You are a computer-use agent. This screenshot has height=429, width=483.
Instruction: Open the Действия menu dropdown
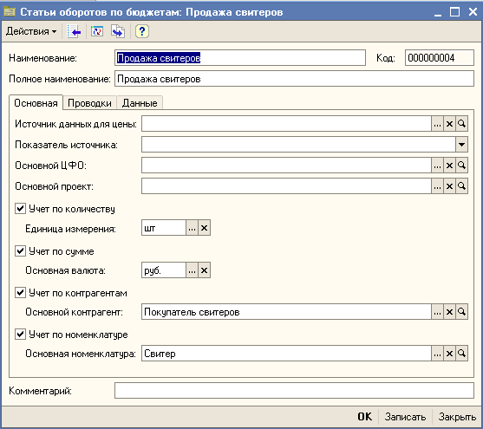31,31
